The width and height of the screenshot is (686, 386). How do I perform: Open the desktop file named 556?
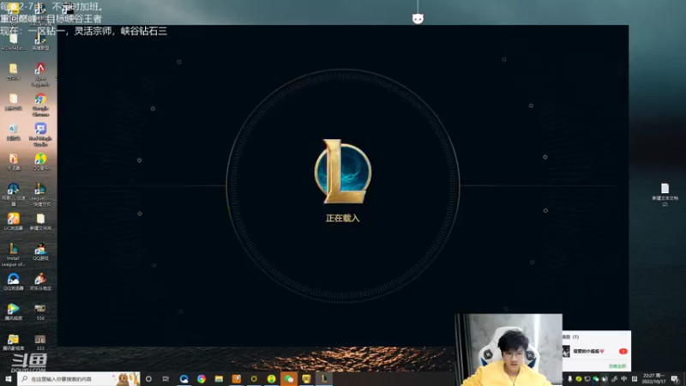pos(40,311)
